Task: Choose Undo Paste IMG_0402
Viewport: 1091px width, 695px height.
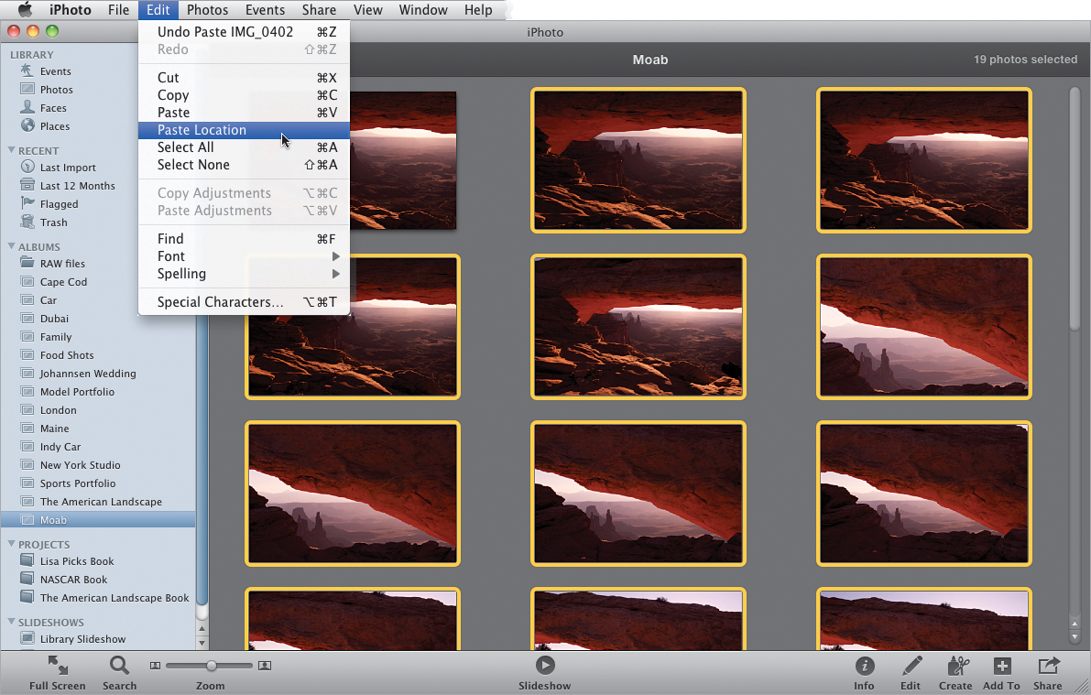Action: pyautogui.click(x=244, y=31)
